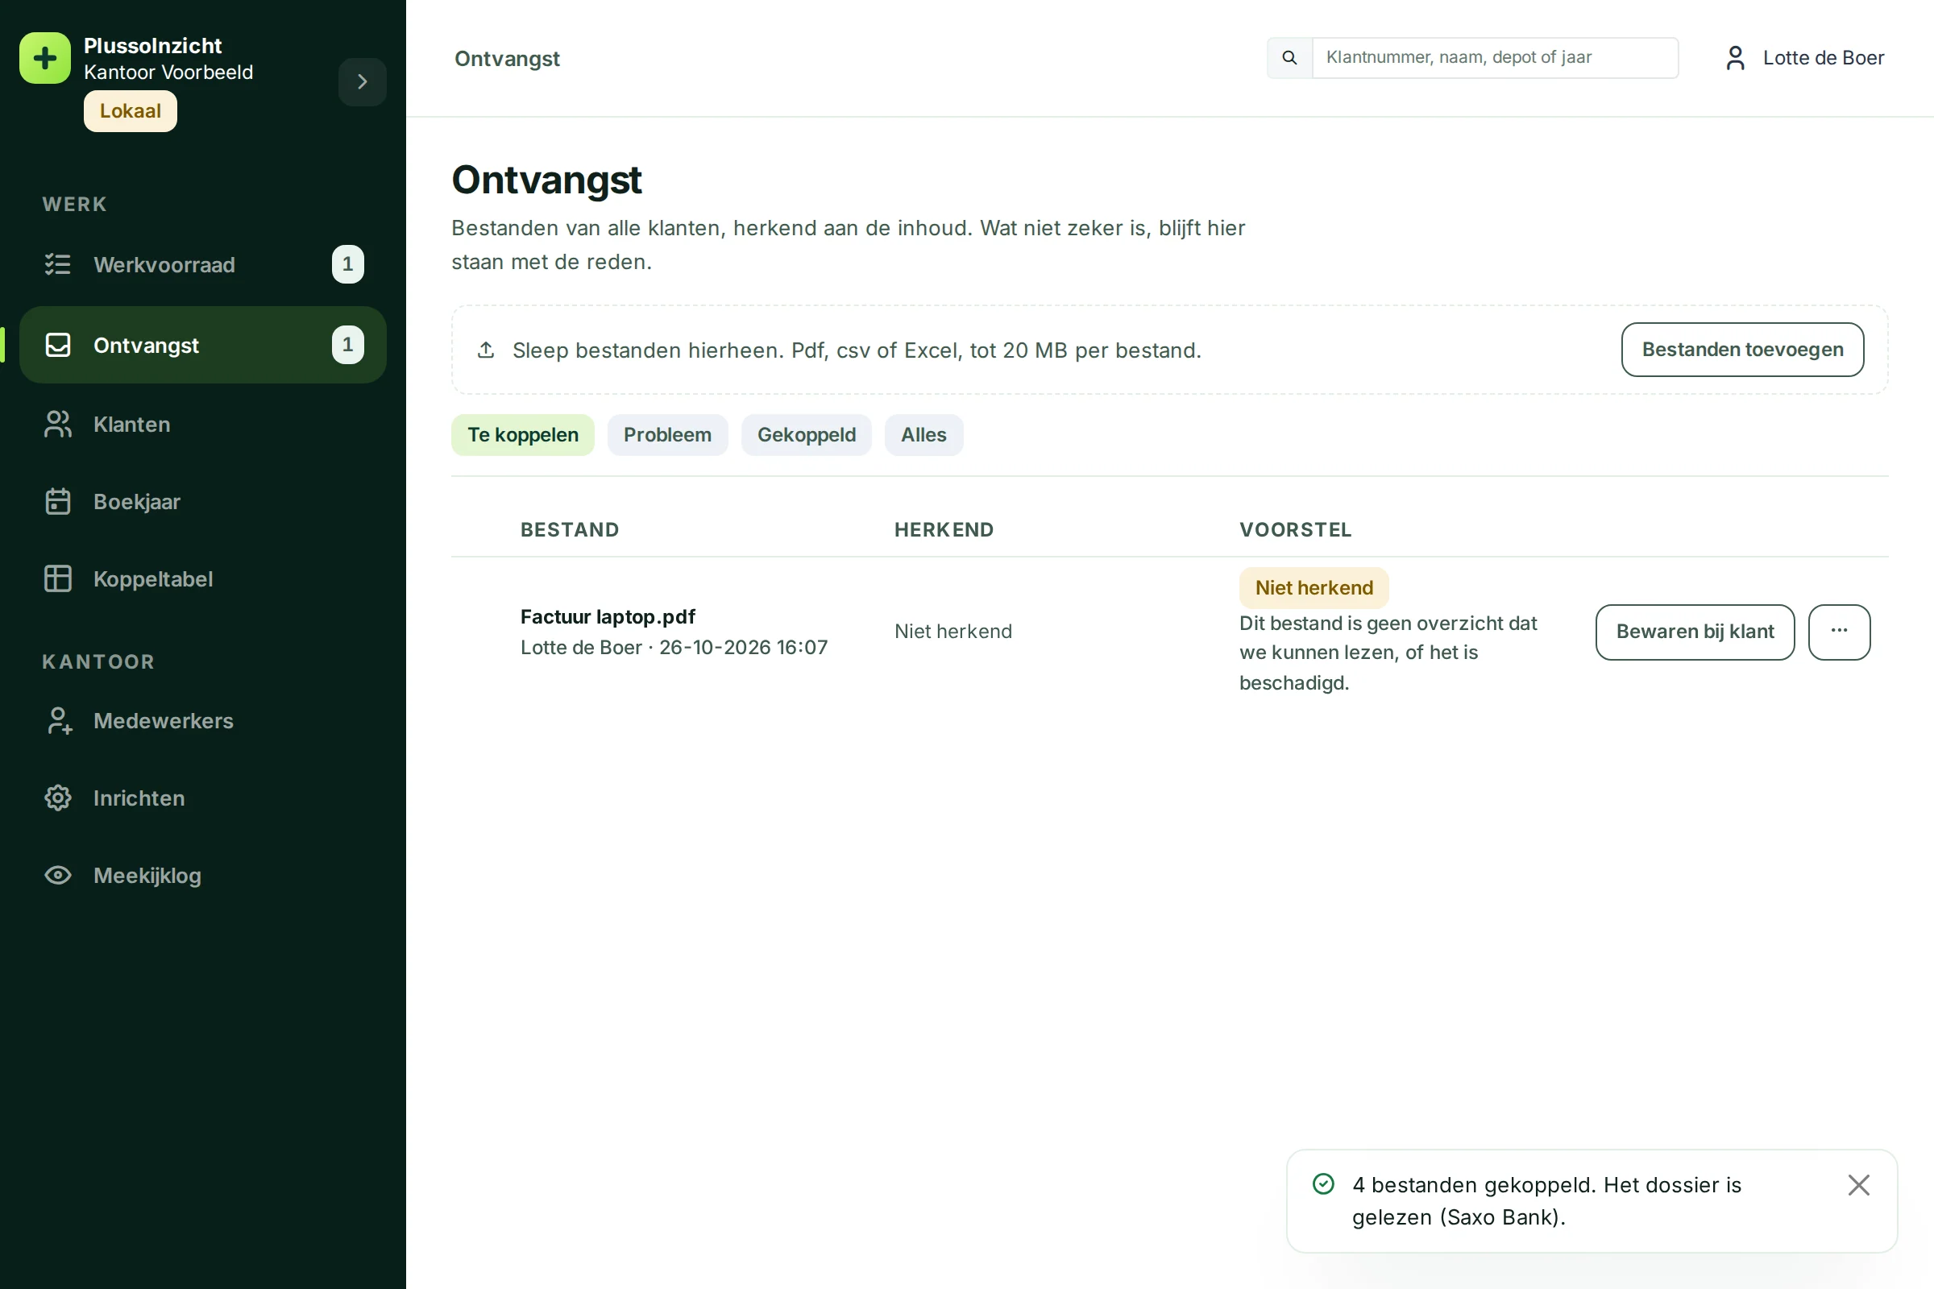Open Boekjaar in the sidebar
1934x1289 pixels.
[203, 501]
